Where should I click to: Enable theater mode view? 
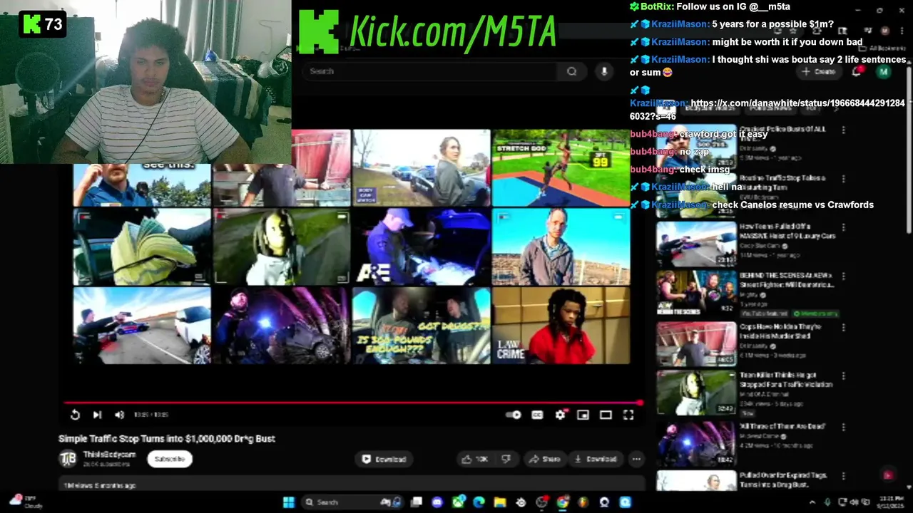[606, 415]
